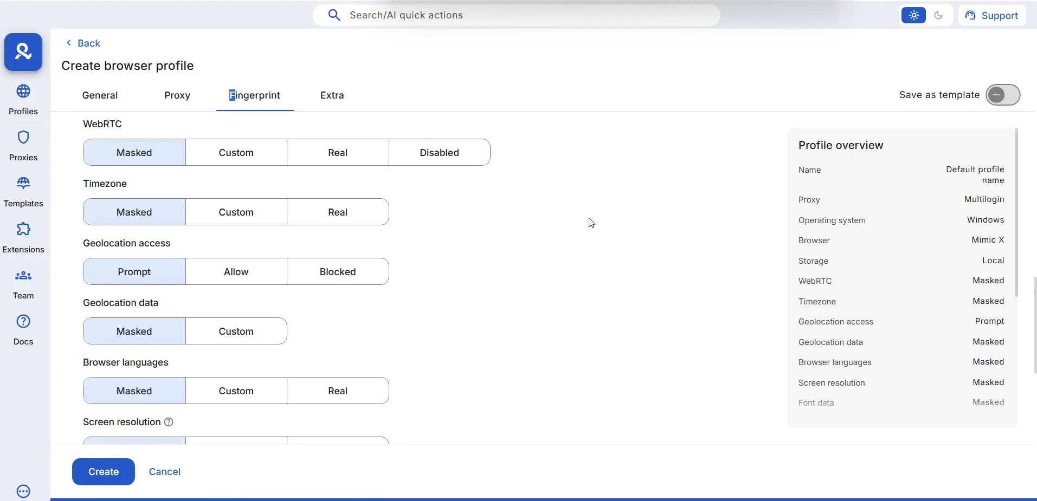1037x501 pixels.
Task: Set Browser languages to Real
Action: point(338,391)
